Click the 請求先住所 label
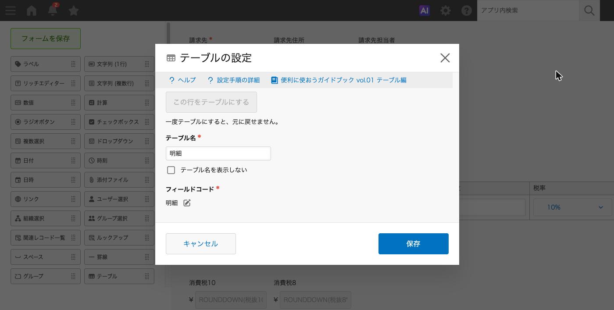The width and height of the screenshot is (614, 310). tap(289, 40)
